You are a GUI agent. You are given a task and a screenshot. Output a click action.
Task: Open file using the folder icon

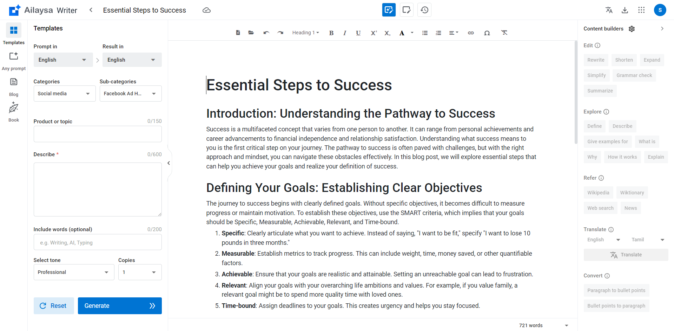251,33
